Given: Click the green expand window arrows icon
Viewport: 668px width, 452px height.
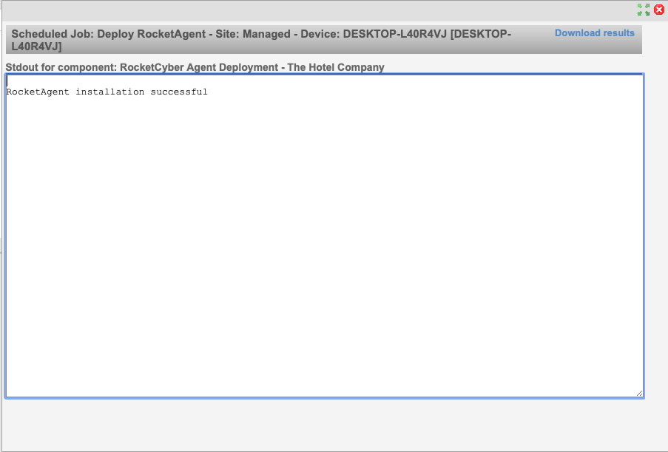Looking at the screenshot, I should (644, 10).
